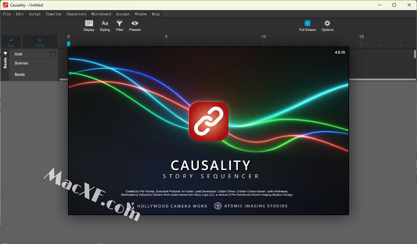Select the Acts row
This screenshot has height=244, width=417.
click(34, 54)
